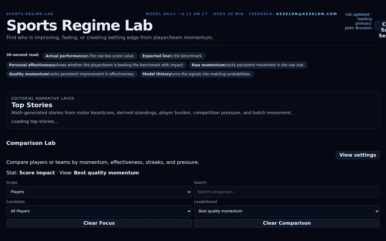Click the partially visible button at top right
This screenshot has width=386, height=241.
381,26
